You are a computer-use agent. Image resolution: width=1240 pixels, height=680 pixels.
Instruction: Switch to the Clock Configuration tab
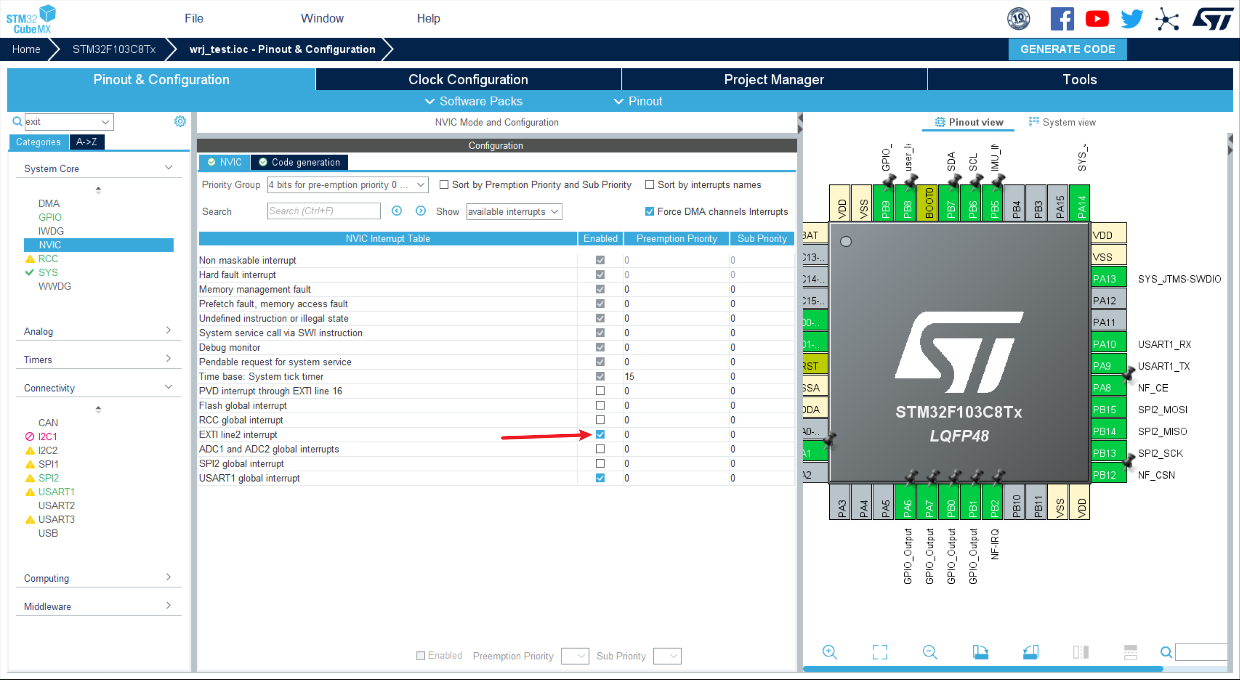tap(468, 79)
